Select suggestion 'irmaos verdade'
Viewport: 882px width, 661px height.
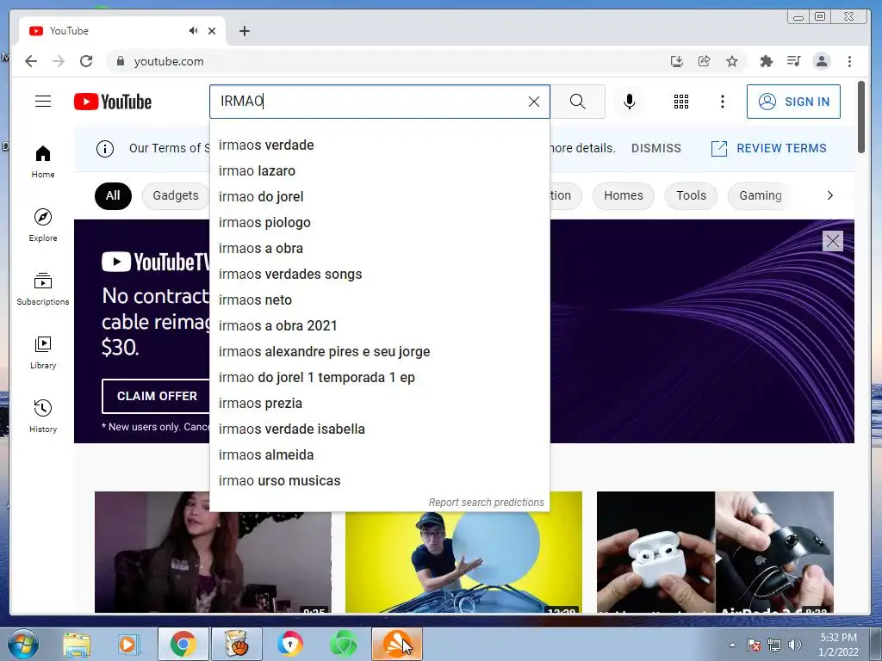click(380, 145)
